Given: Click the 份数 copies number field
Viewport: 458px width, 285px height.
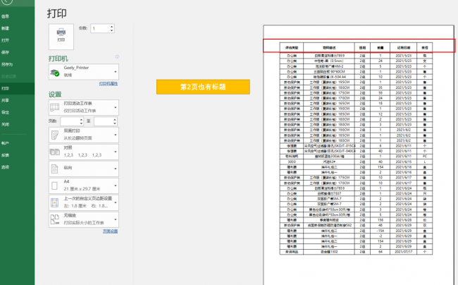Looking at the screenshot, I should point(100,29).
